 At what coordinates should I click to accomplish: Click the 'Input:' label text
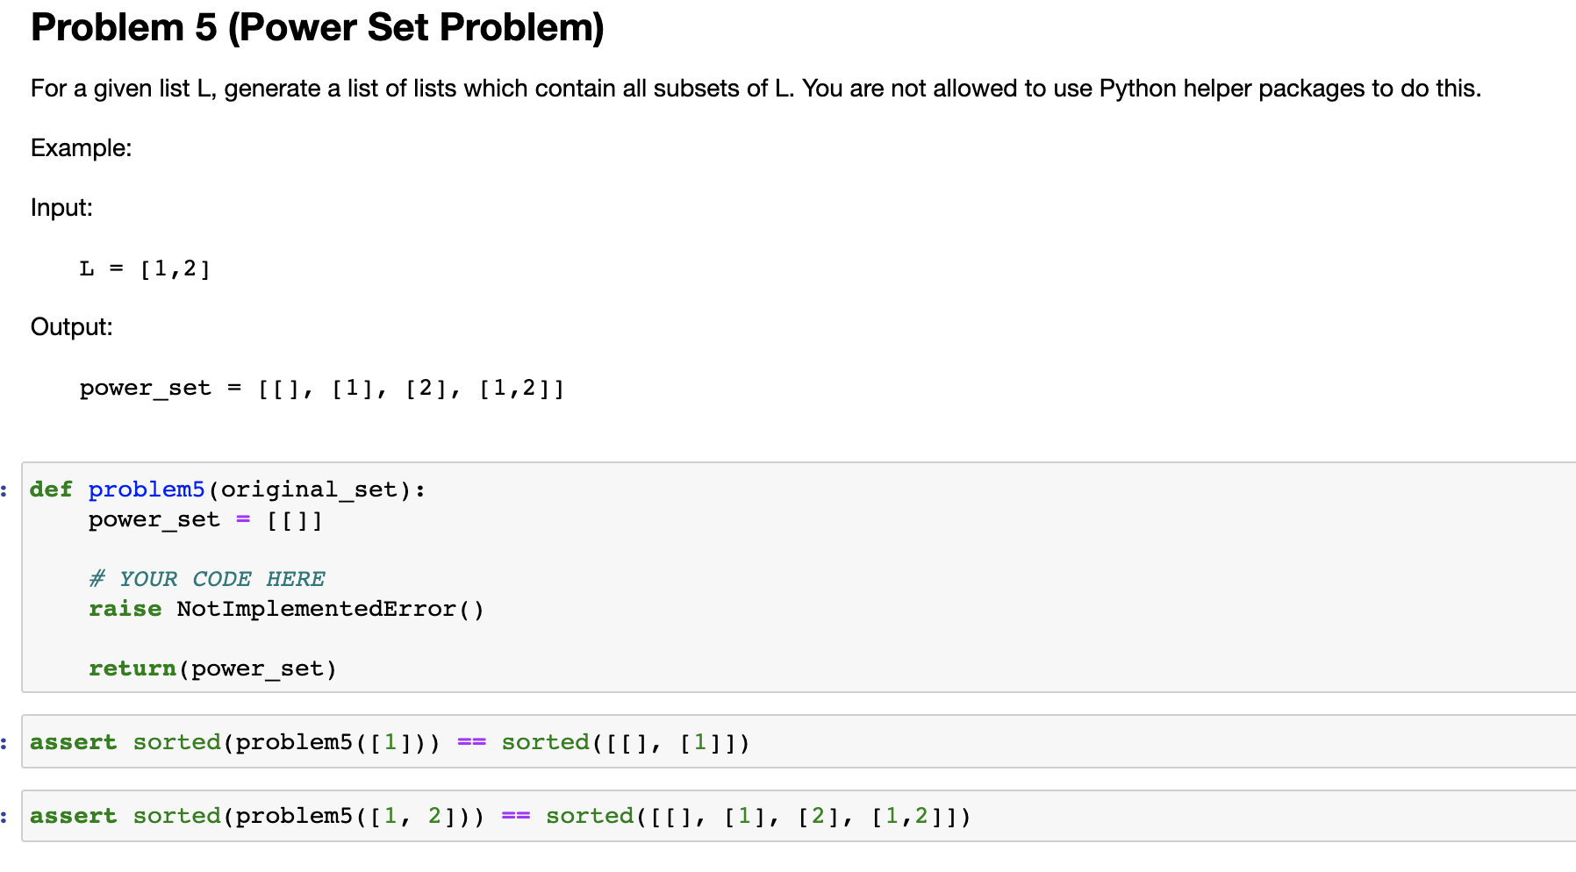coord(61,208)
